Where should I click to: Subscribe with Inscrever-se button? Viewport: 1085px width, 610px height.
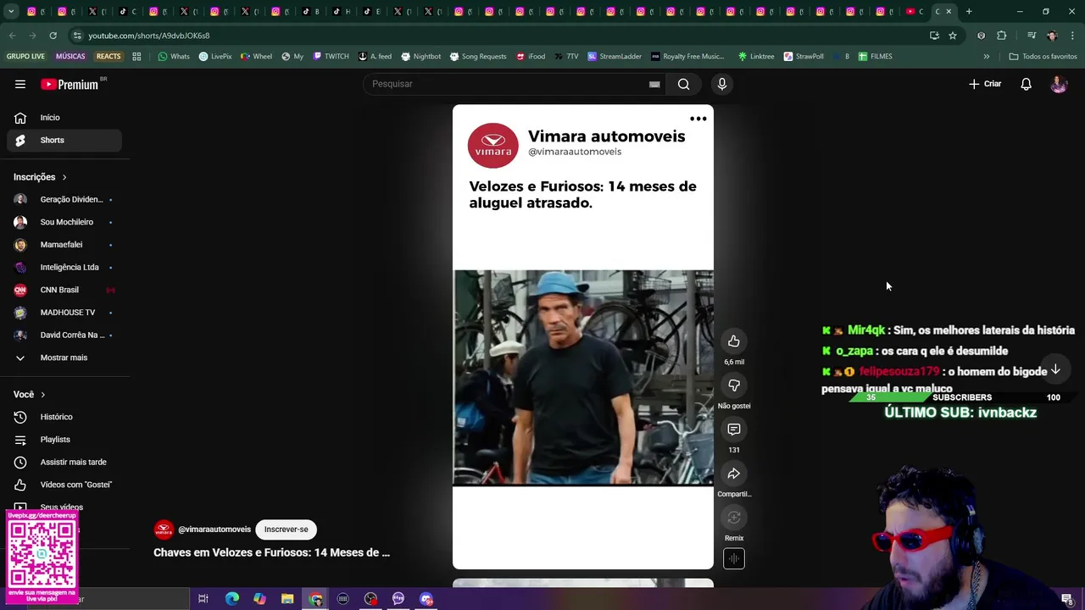[286, 530]
